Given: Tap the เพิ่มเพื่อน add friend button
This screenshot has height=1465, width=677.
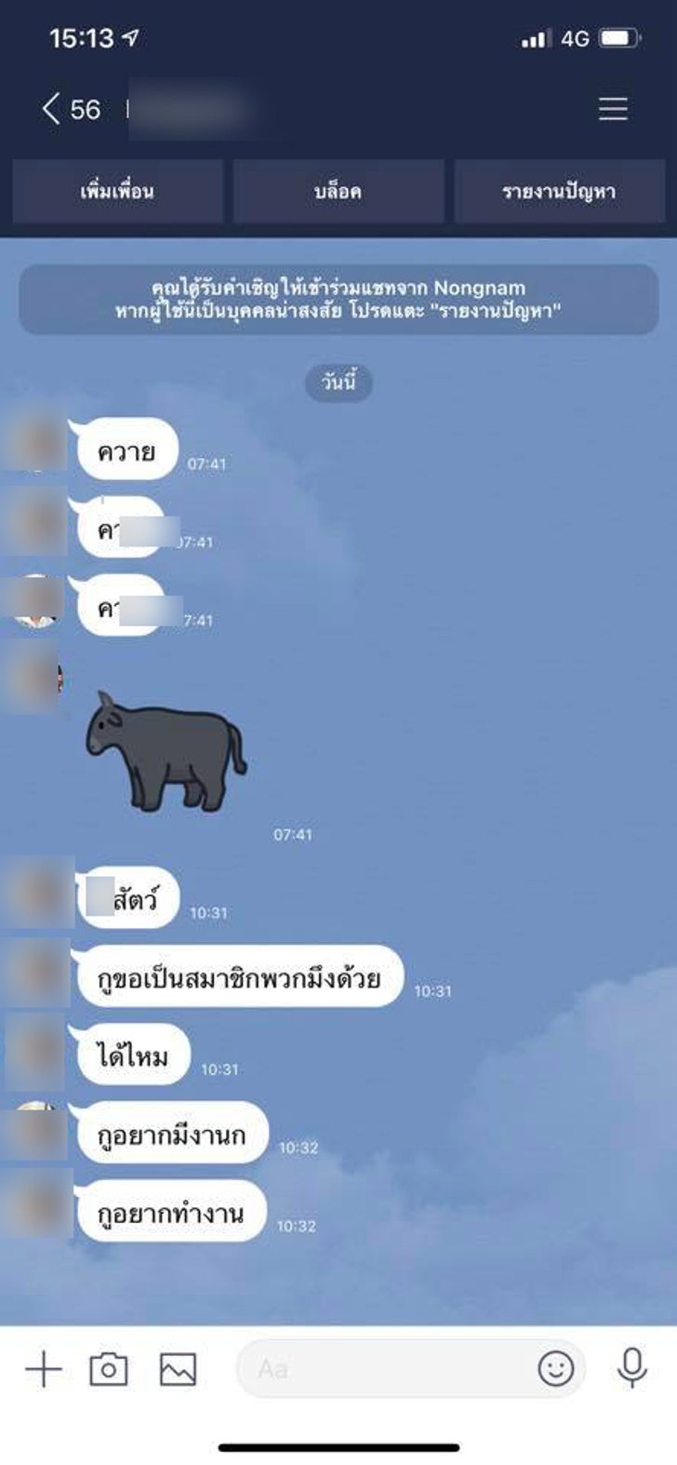Looking at the screenshot, I should [117, 192].
